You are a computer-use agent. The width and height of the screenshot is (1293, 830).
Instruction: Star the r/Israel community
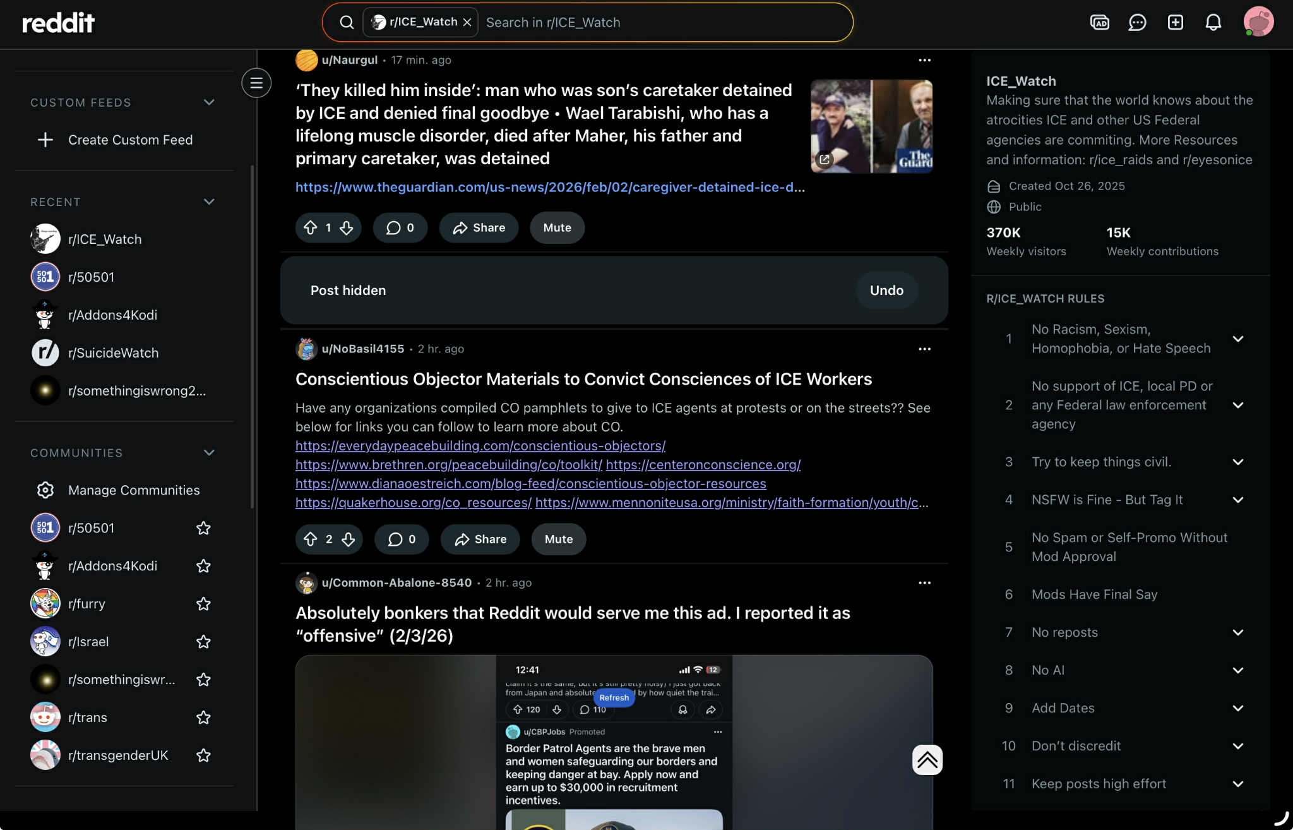pos(203,642)
